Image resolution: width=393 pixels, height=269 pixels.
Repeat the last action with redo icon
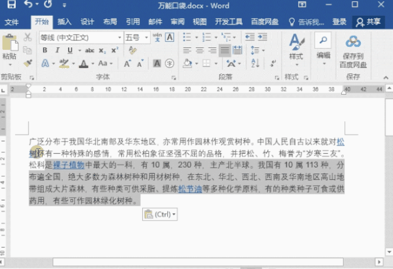(48, 4)
